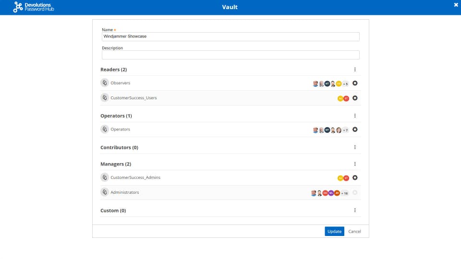Click the gear icon for Observers

coord(355,83)
